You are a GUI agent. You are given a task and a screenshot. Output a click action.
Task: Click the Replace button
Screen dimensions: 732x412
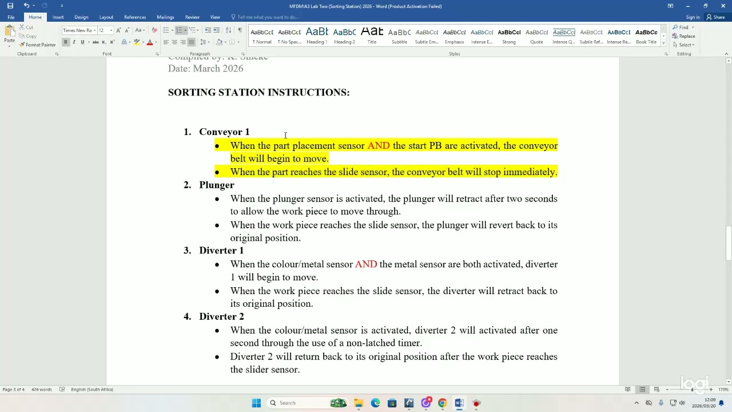(x=684, y=36)
